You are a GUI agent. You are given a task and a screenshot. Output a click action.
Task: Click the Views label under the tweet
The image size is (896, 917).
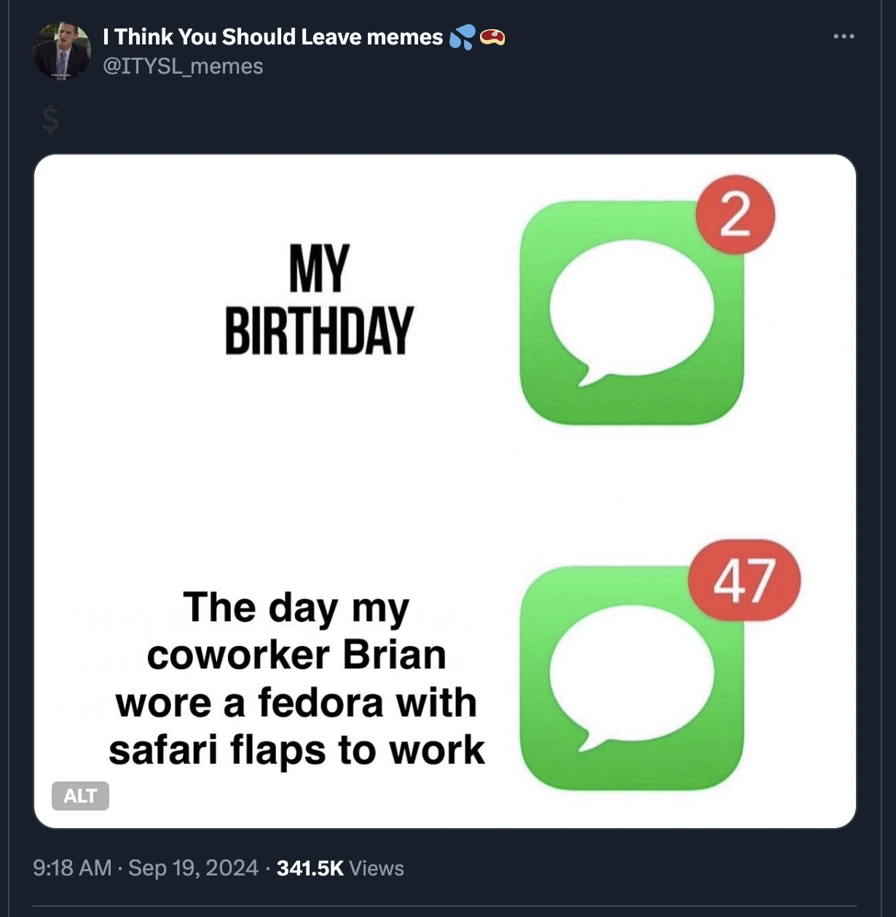click(377, 868)
